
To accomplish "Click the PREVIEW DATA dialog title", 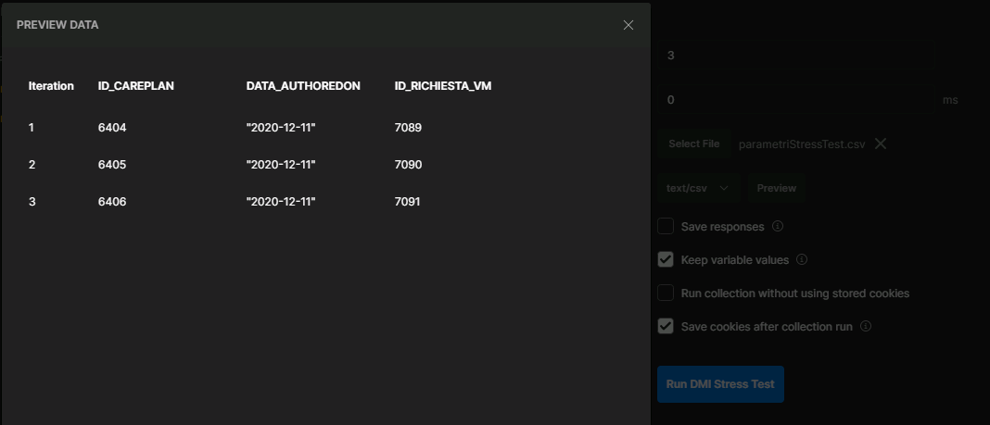I will pos(57,25).
